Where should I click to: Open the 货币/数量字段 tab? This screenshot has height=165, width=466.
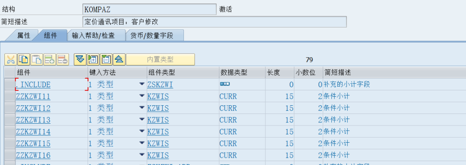(x=151, y=36)
